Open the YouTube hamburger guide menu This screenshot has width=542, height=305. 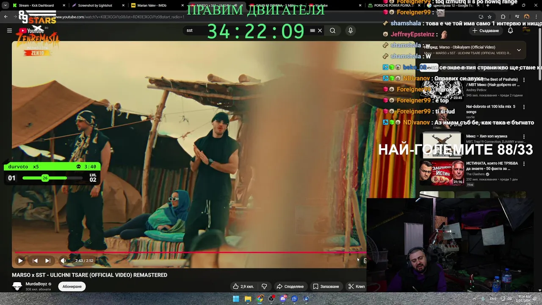click(9, 30)
